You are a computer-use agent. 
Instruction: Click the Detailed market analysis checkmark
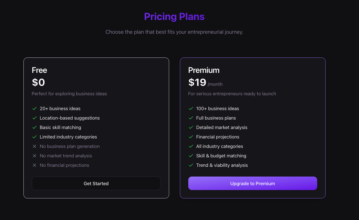(191, 127)
